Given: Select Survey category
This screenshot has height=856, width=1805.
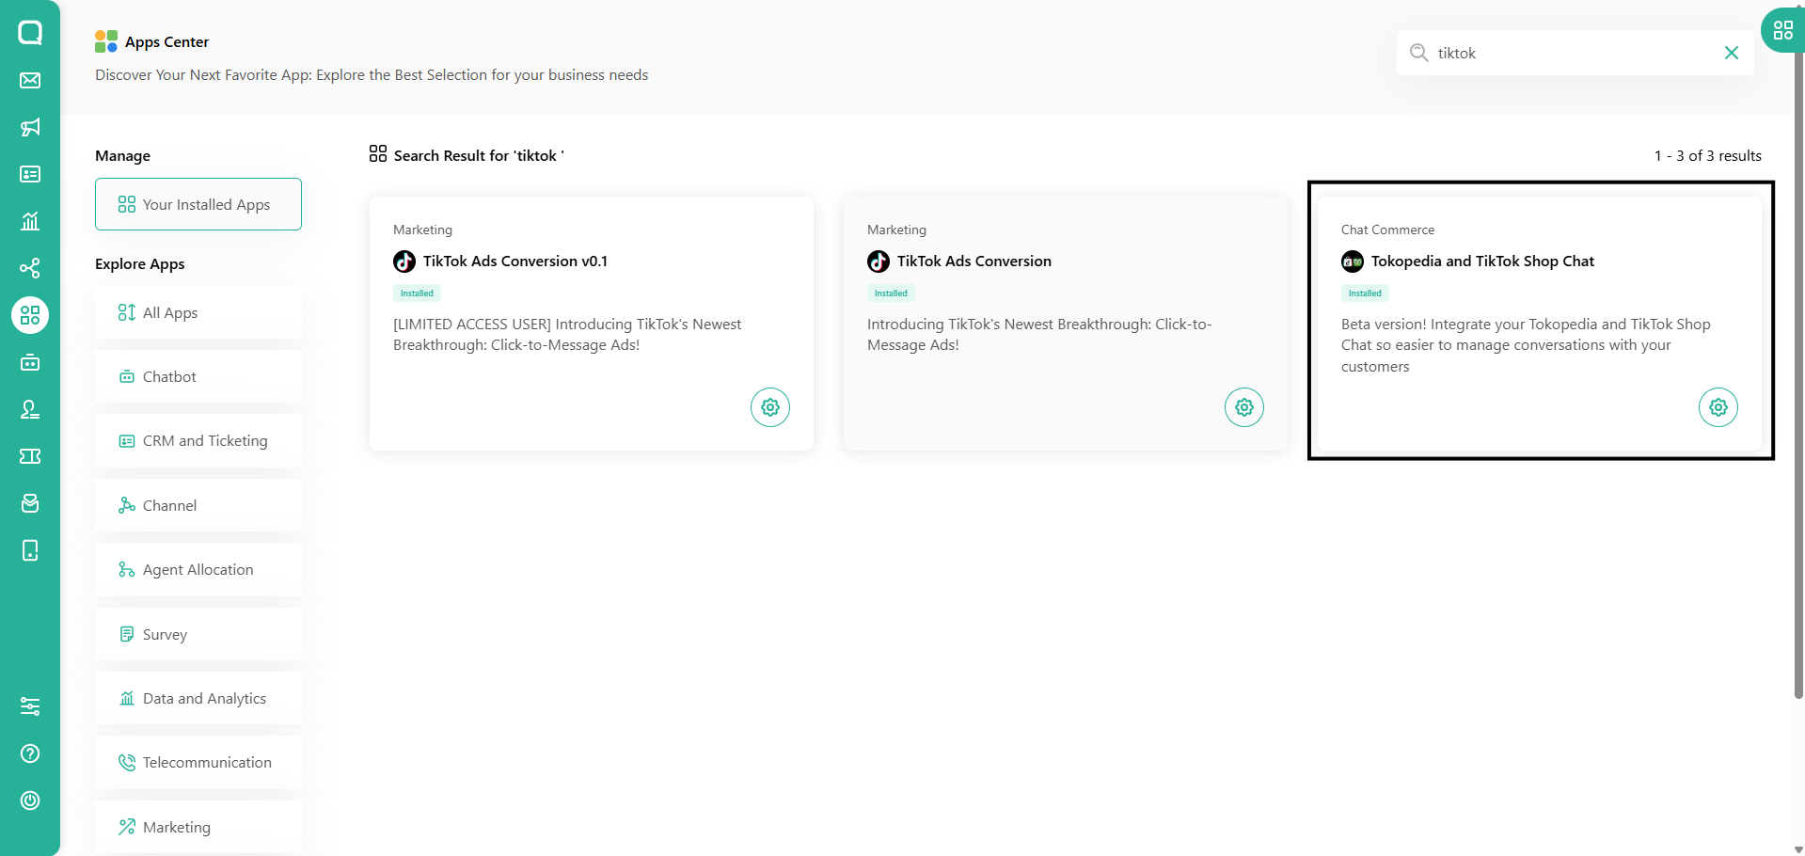Looking at the screenshot, I should (198, 634).
